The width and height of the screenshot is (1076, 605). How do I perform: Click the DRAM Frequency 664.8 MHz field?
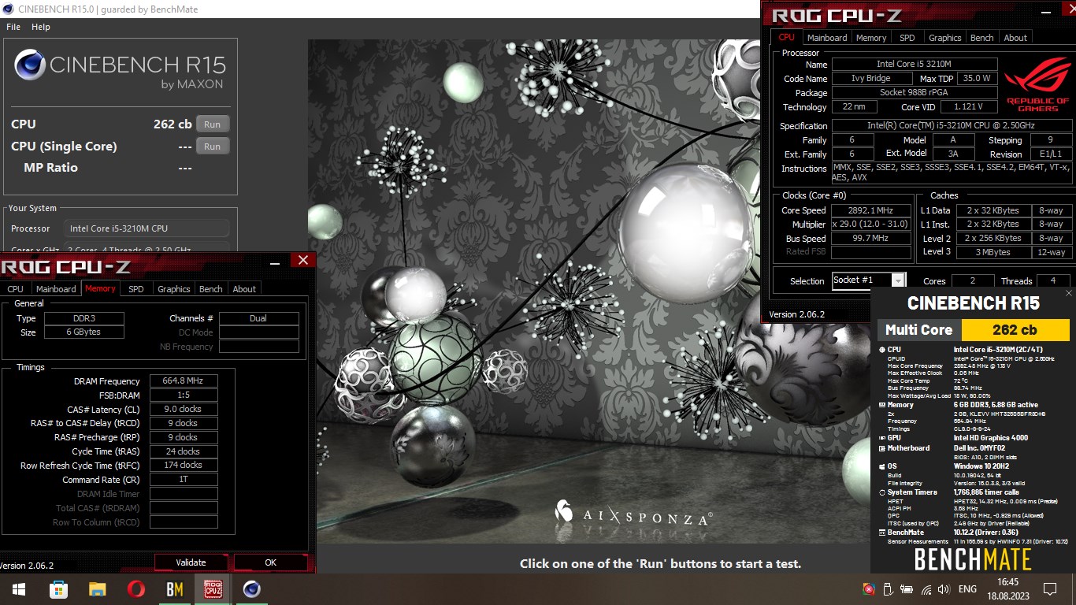pos(184,381)
